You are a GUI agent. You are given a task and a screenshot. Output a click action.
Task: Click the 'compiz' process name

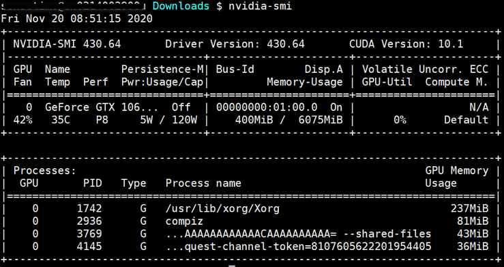point(184,221)
